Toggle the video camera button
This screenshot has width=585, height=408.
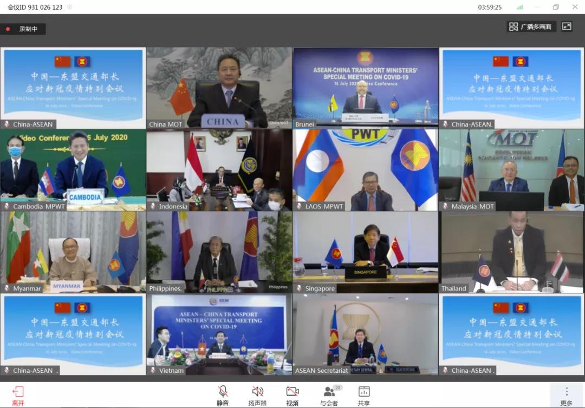pos(292,392)
